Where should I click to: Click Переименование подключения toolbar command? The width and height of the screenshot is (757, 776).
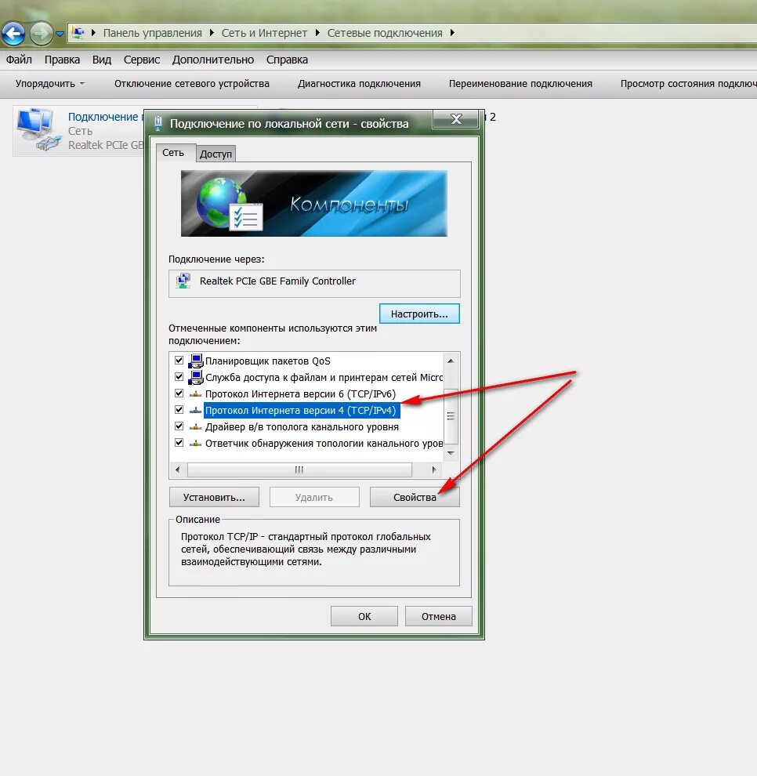click(x=520, y=84)
